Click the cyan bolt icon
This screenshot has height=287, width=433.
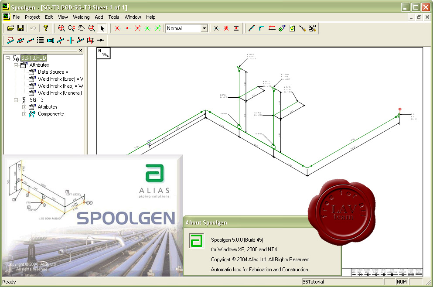pyautogui.click(x=51, y=40)
